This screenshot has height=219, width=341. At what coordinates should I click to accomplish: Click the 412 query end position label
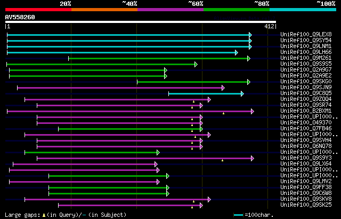pos(270,26)
